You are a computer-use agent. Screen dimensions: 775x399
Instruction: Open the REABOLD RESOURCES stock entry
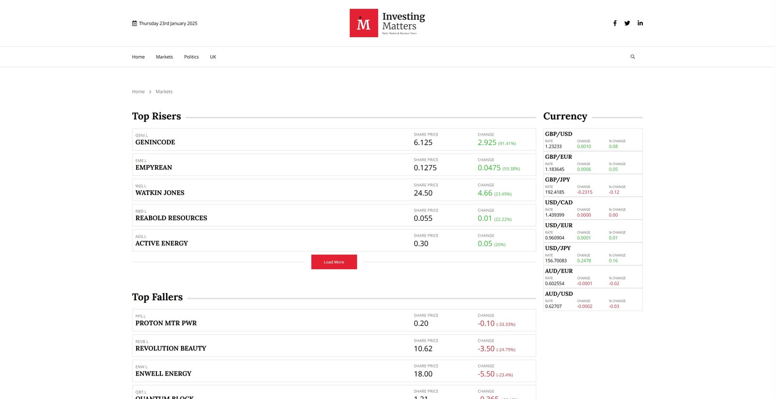click(334, 215)
